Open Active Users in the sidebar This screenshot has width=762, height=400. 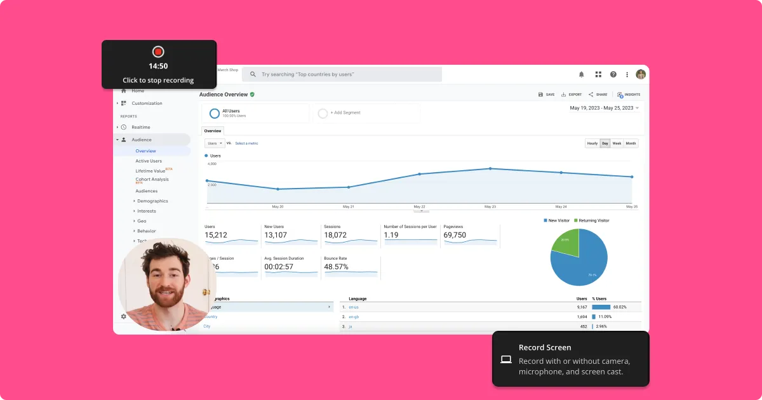coord(149,161)
